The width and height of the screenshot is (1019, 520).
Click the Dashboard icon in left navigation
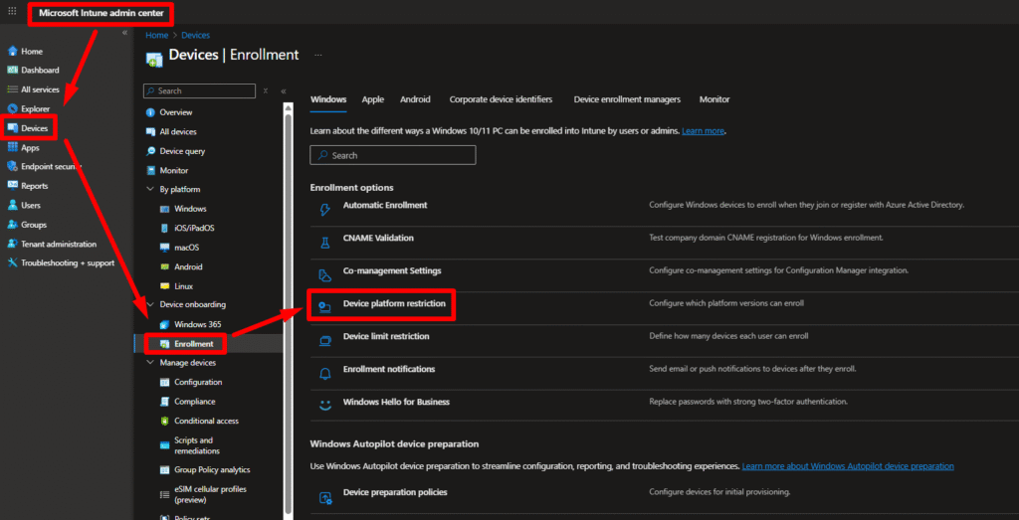pyautogui.click(x=12, y=71)
